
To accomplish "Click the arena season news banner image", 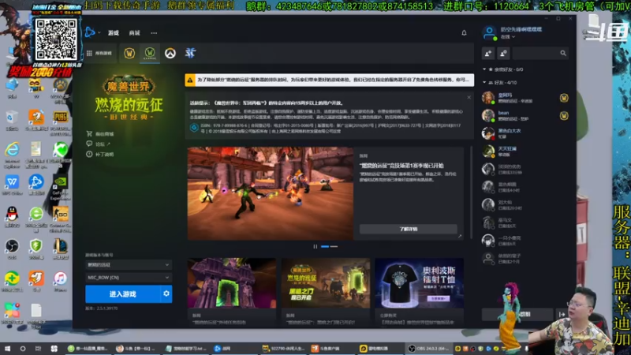I will coord(270,193).
